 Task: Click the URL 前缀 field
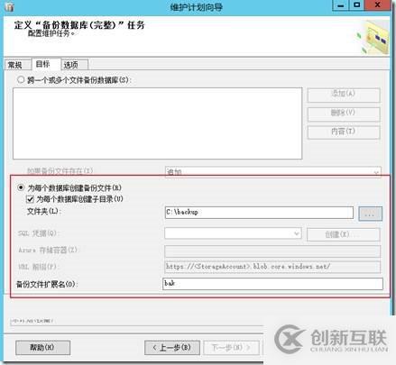click(272, 267)
